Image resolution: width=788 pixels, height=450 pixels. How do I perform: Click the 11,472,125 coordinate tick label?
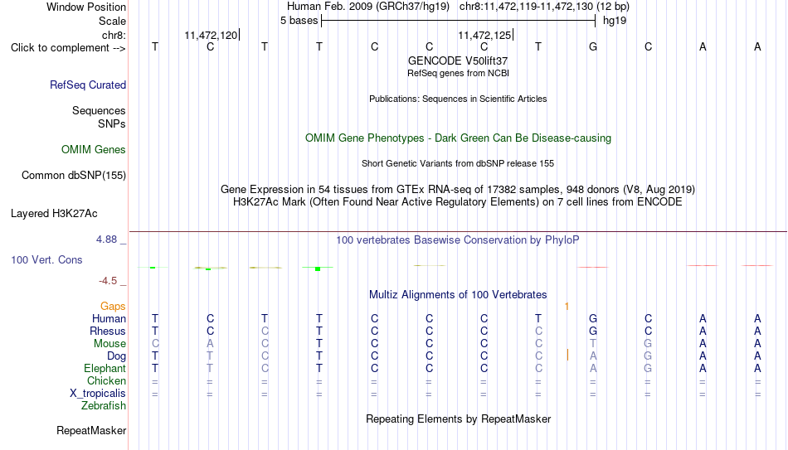coord(484,35)
